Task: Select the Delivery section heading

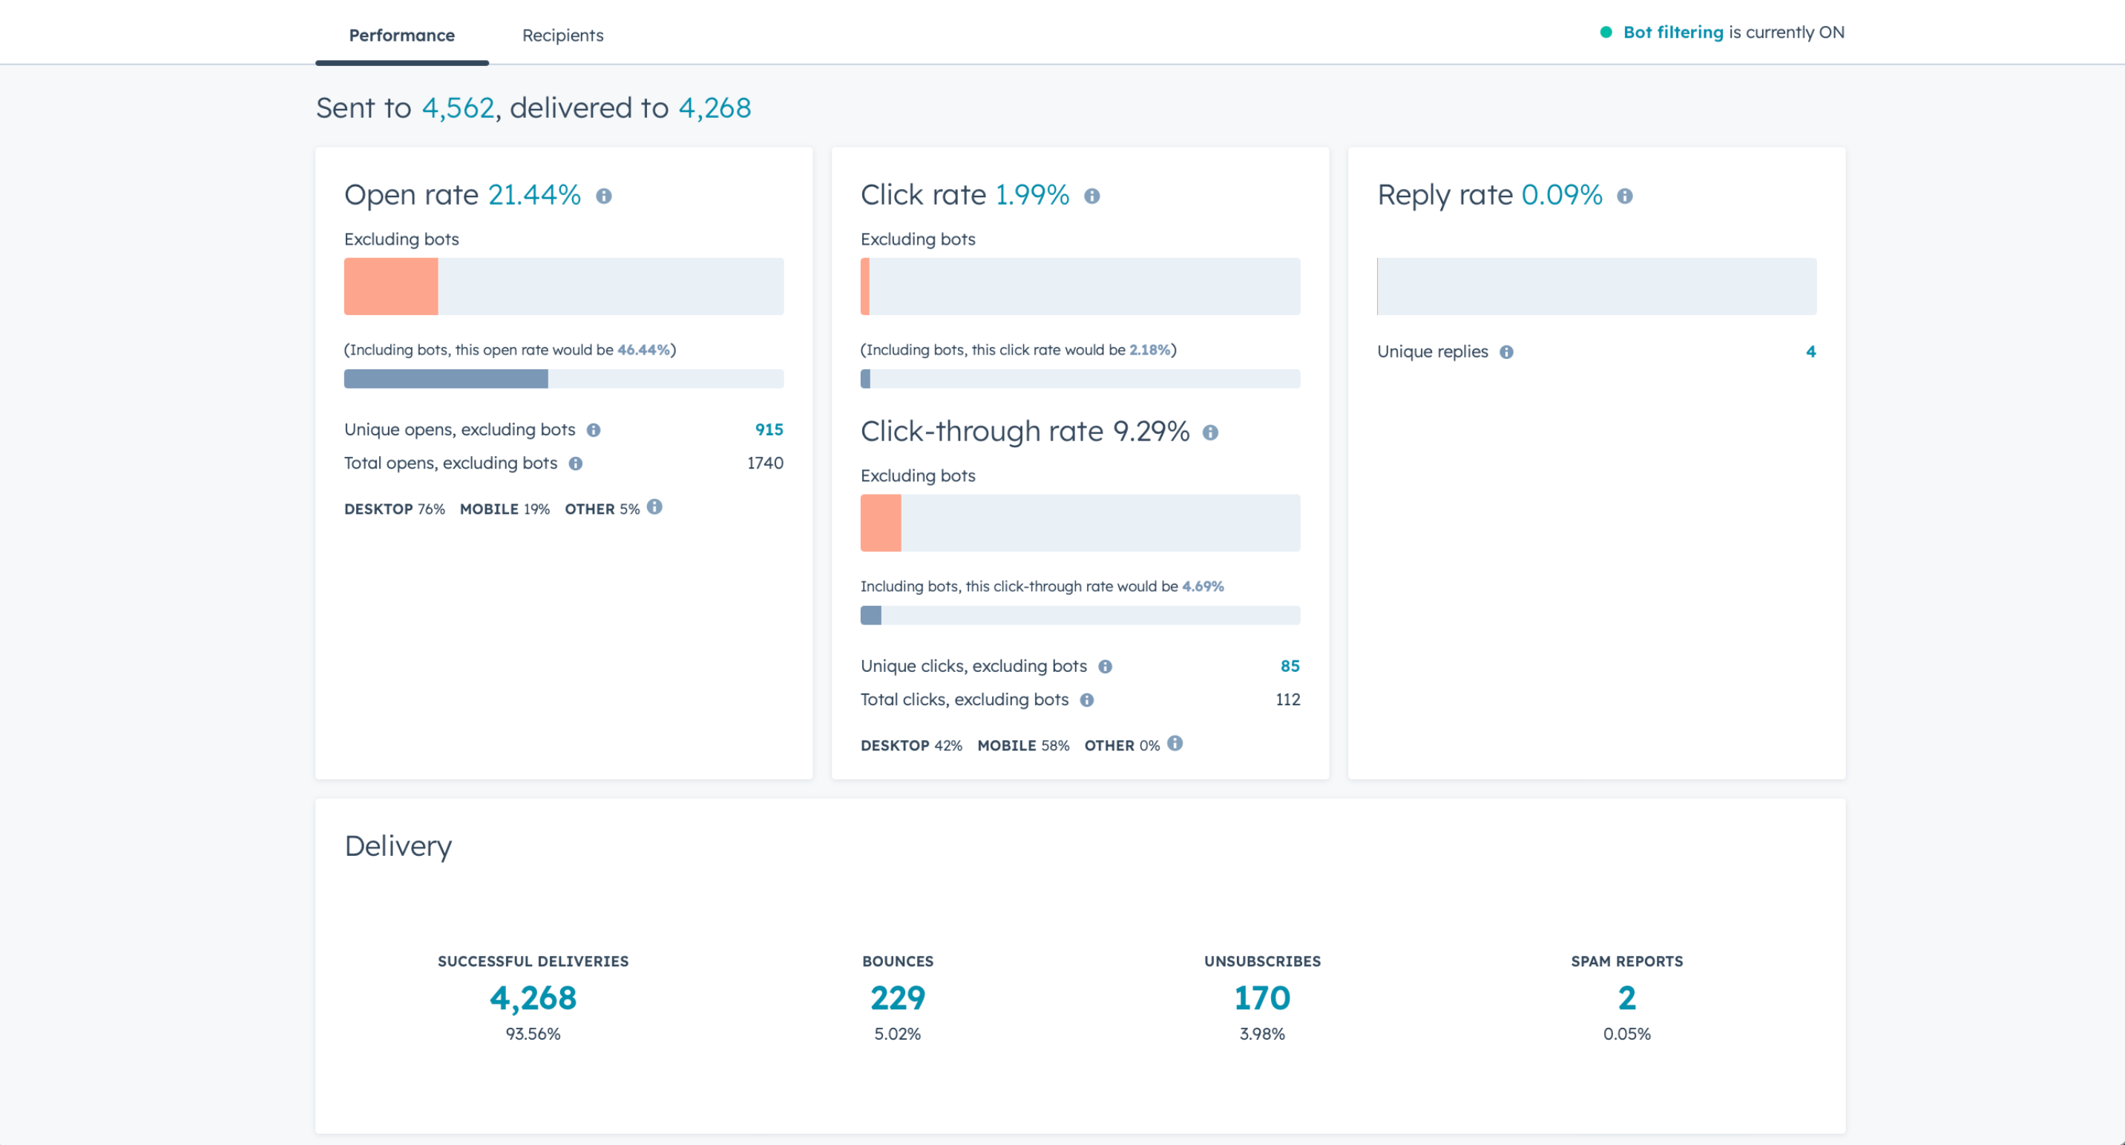Action: coord(398,847)
